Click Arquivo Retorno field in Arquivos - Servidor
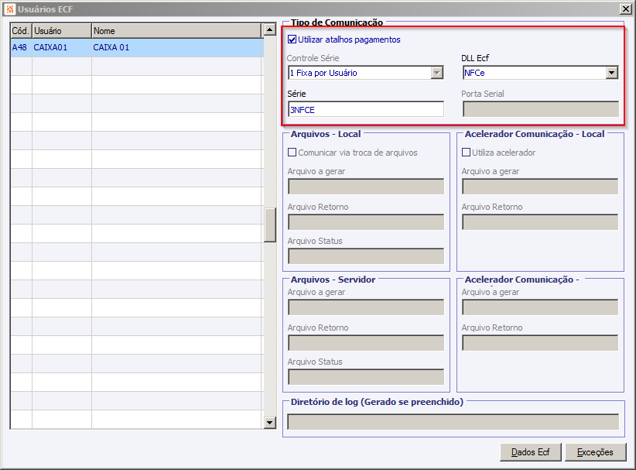Screen dimensions: 636x470 point(366,343)
